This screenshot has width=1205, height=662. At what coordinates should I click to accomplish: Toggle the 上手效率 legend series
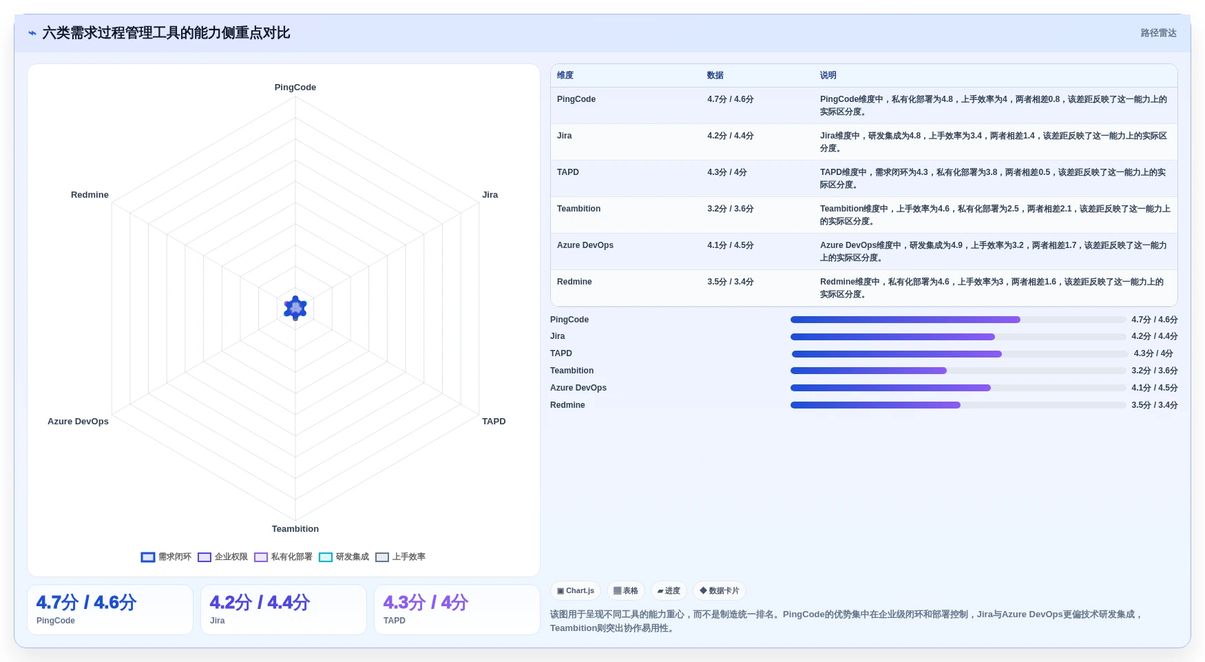[x=400, y=557]
